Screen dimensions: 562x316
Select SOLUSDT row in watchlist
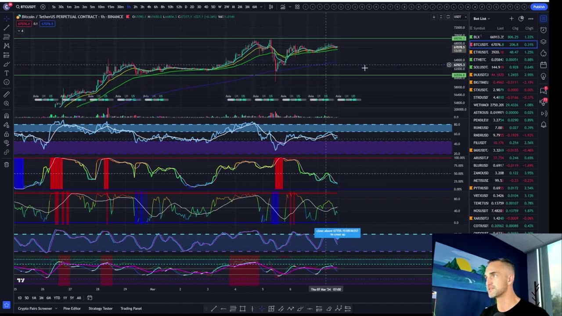click(x=503, y=67)
